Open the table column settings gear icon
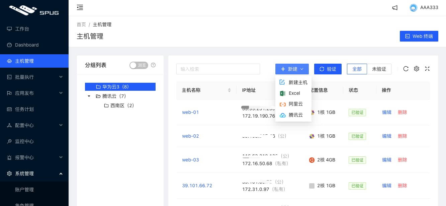Screen dimensions: 446x206 pos(417,69)
